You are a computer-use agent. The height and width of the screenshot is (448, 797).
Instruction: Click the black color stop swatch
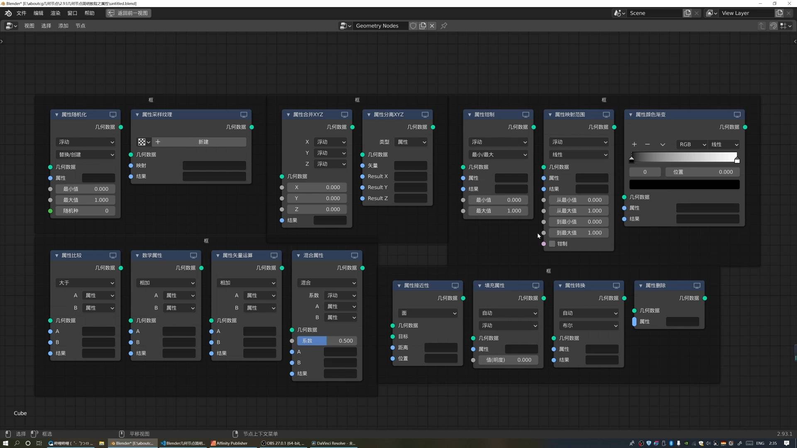coord(684,185)
